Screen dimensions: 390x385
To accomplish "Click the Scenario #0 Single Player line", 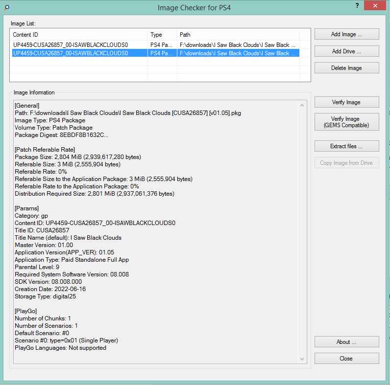I will (67, 340).
